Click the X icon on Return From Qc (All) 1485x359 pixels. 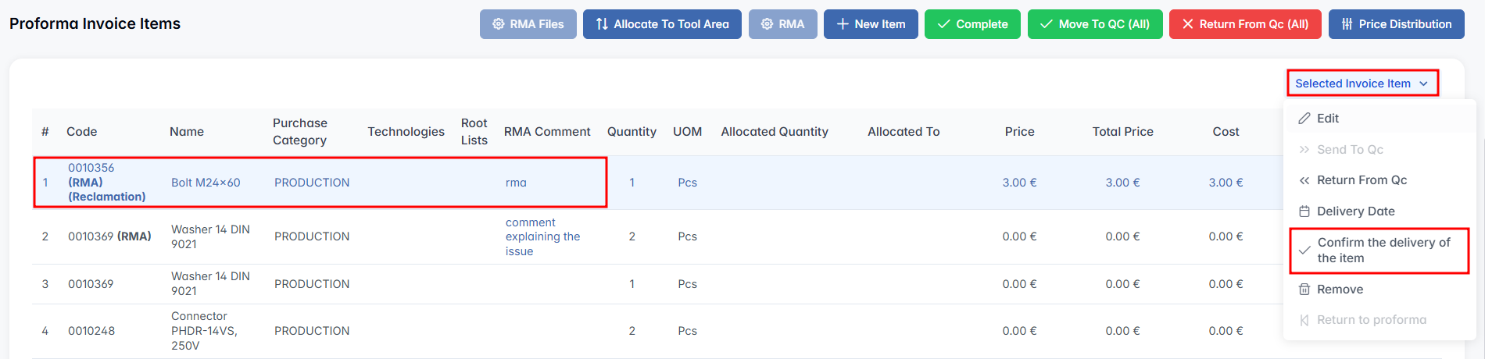[1187, 24]
